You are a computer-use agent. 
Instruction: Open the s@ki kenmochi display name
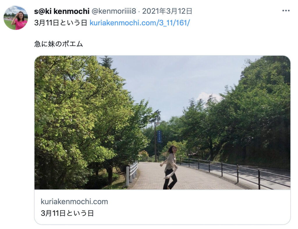coord(62,11)
